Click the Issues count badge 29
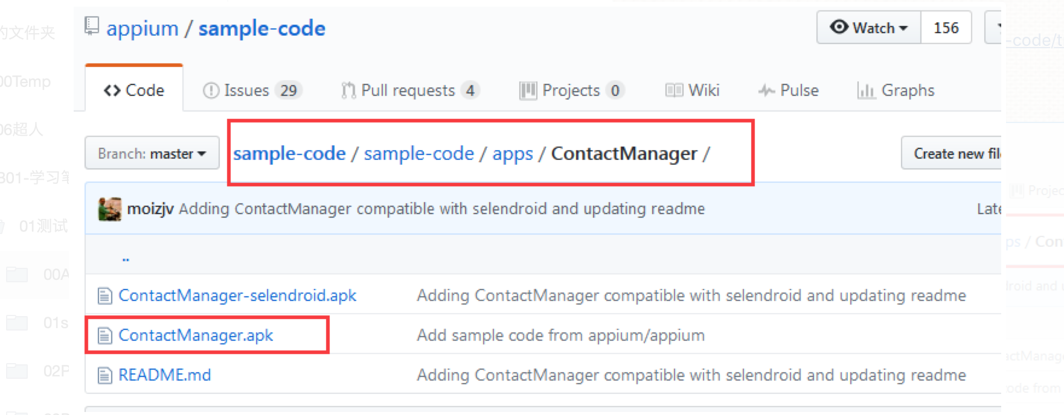 pos(289,90)
